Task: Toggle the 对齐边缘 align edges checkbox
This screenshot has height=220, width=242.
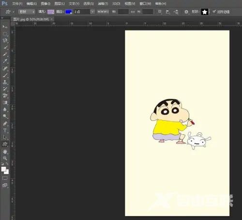Action: pyautogui.click(x=214, y=11)
